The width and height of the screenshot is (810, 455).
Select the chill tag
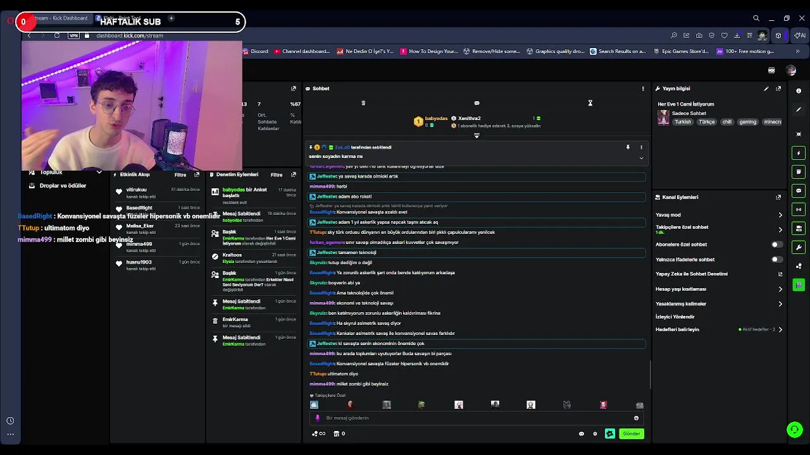tap(727, 122)
